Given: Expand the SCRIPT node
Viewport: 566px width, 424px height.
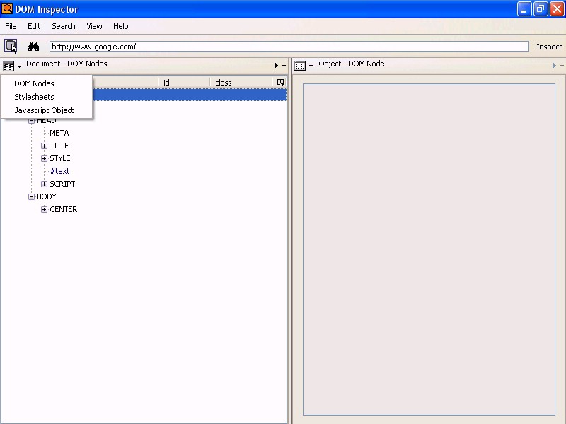Looking at the screenshot, I should pos(45,184).
